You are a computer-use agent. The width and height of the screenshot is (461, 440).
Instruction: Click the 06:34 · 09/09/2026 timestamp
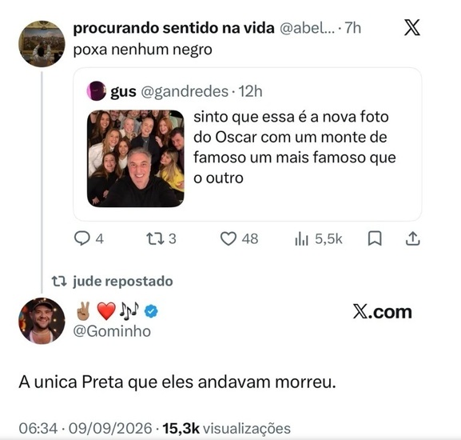pos(85,428)
